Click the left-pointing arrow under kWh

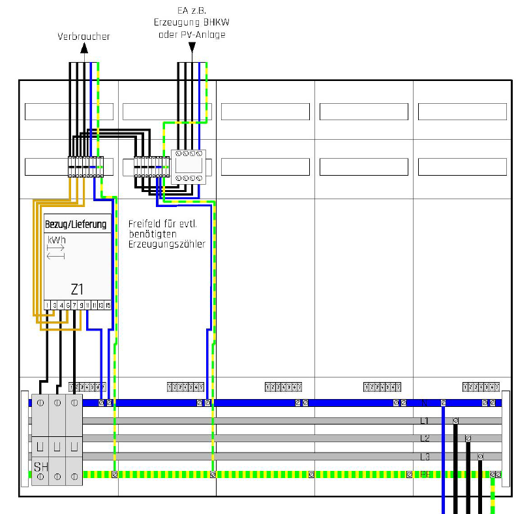(55, 256)
